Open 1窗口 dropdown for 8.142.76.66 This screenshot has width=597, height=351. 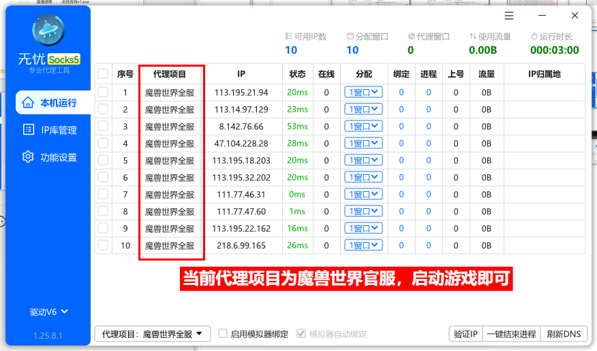tap(364, 127)
